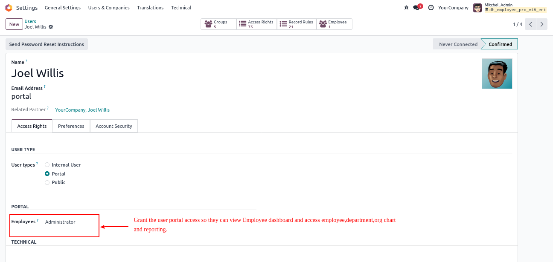Viewport: 553px width, 262px height.
Task: Open the Mitchell Admin user menu
Action: pos(510,8)
